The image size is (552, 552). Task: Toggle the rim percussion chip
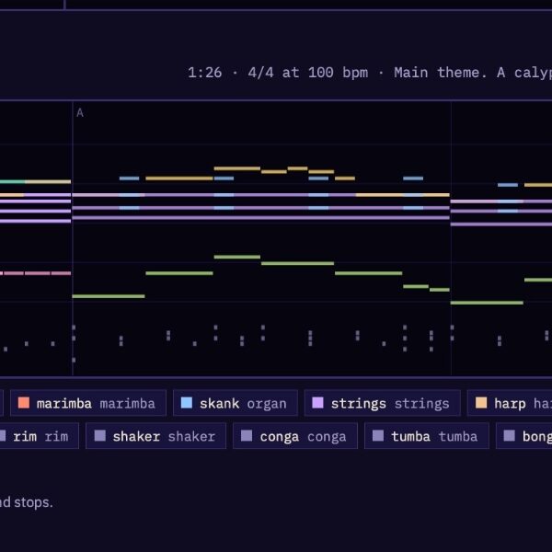(39, 436)
